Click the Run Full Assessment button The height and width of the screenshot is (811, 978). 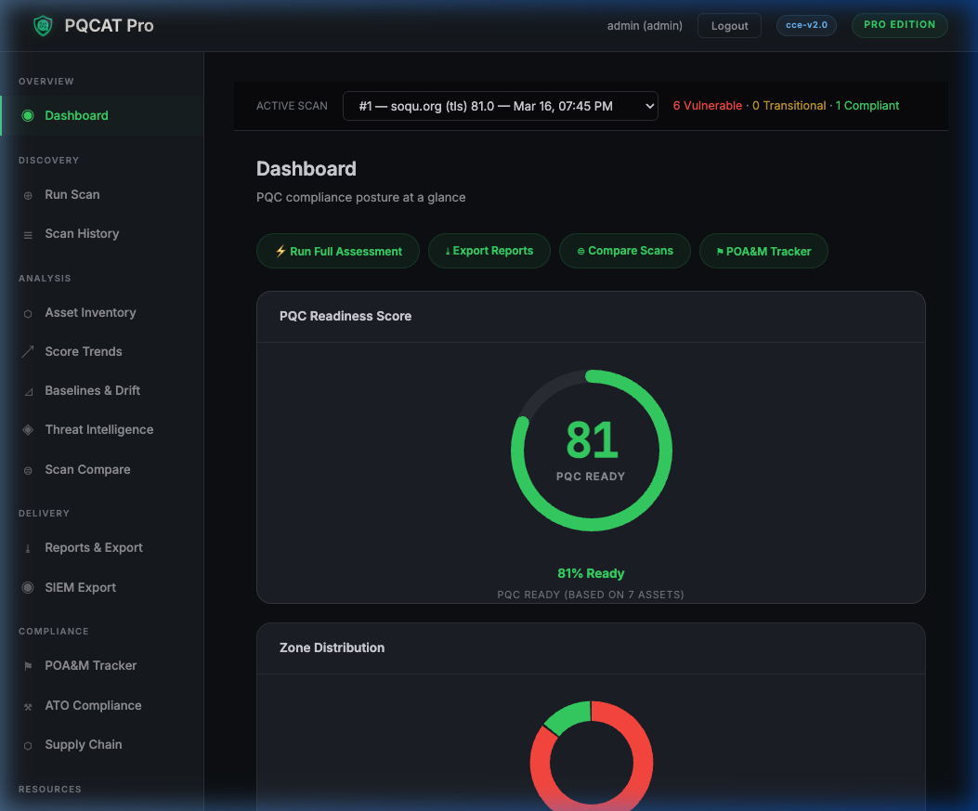click(337, 251)
